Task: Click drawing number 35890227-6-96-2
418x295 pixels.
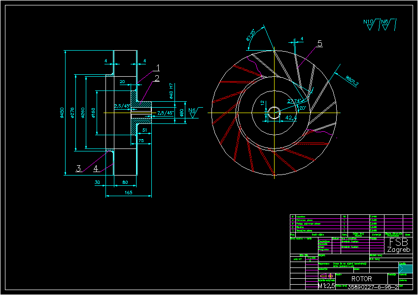Action: [x=373, y=287]
